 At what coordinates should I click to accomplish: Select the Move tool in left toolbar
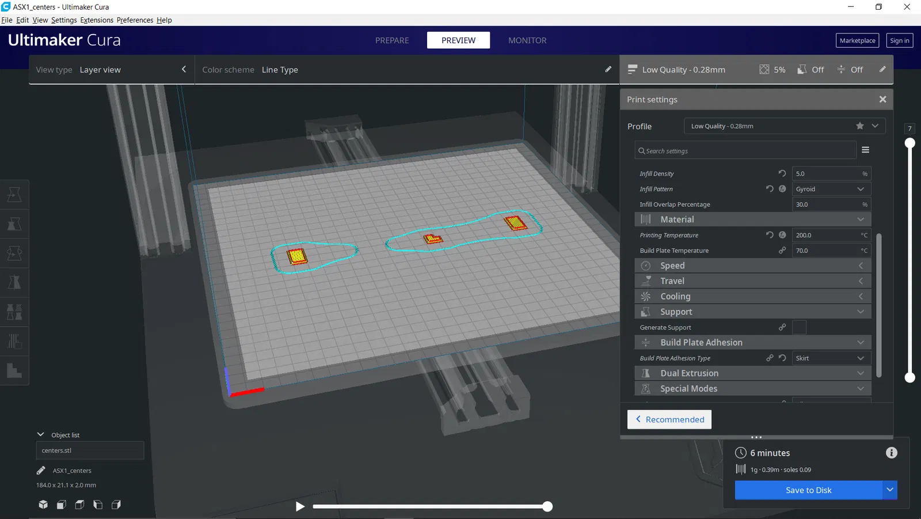tap(14, 195)
